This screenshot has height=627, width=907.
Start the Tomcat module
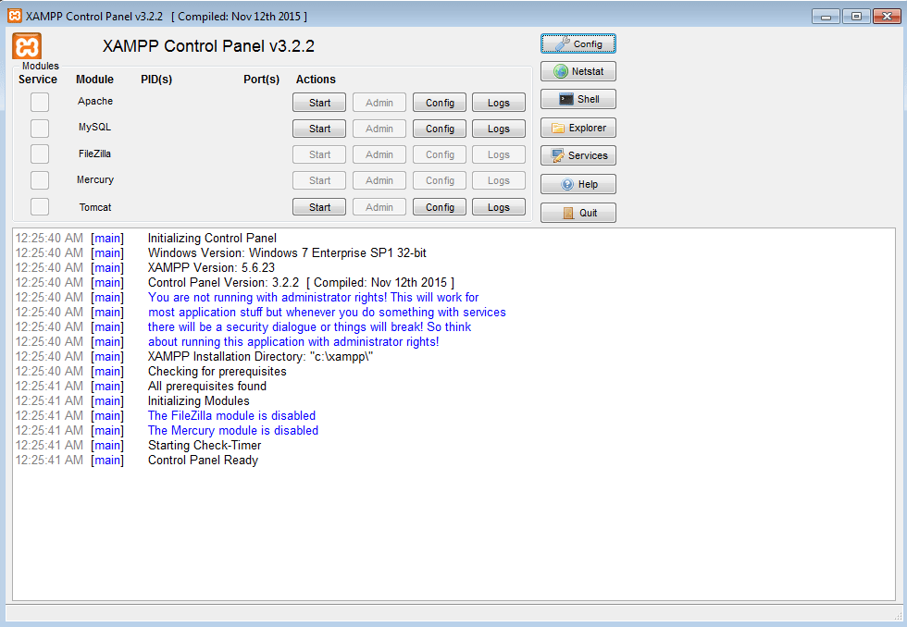point(318,206)
